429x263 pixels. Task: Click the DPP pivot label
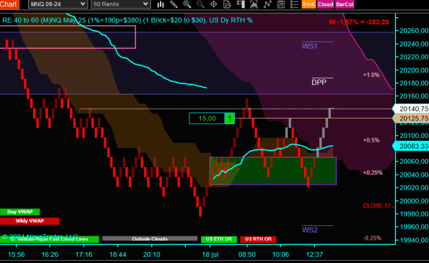(x=319, y=82)
